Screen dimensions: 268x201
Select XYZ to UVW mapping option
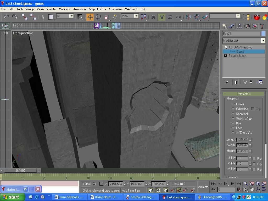(233, 132)
